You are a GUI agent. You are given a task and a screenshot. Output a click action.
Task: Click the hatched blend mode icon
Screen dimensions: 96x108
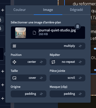[14, 46]
